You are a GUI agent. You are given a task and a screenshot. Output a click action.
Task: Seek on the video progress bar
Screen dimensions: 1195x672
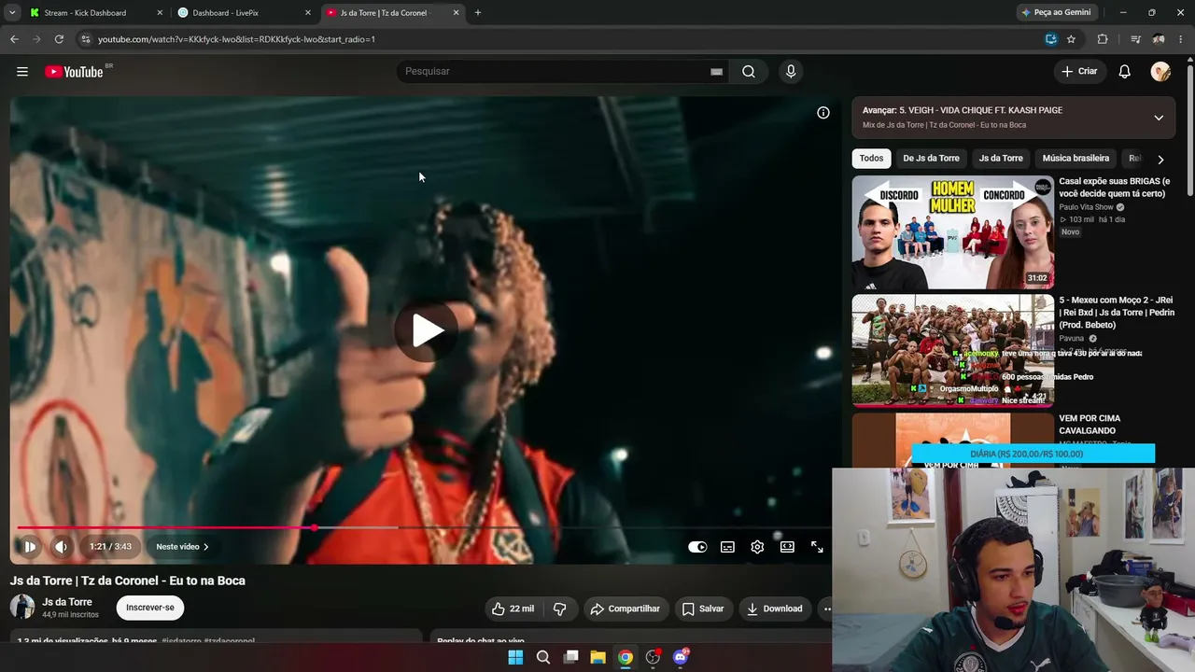(x=423, y=528)
